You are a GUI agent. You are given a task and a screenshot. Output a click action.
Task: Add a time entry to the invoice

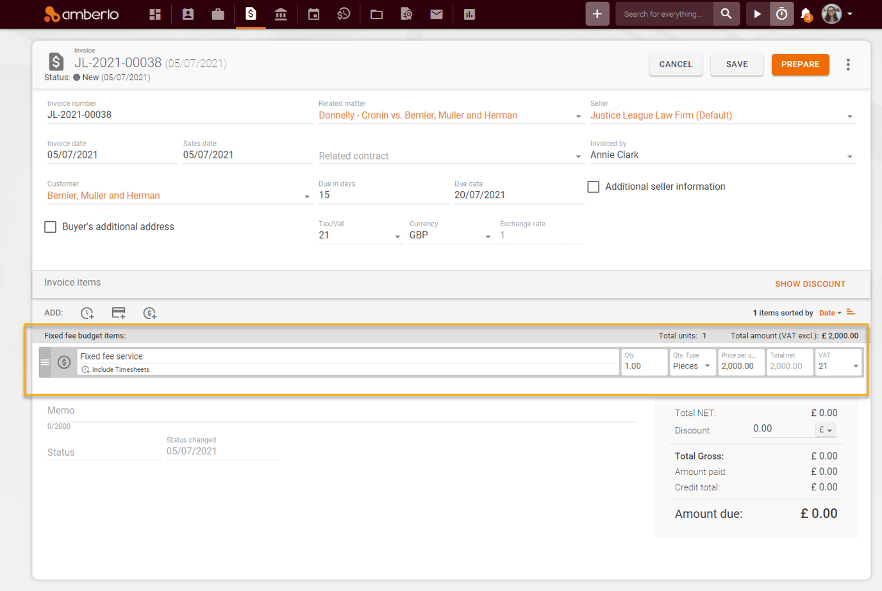click(x=87, y=313)
